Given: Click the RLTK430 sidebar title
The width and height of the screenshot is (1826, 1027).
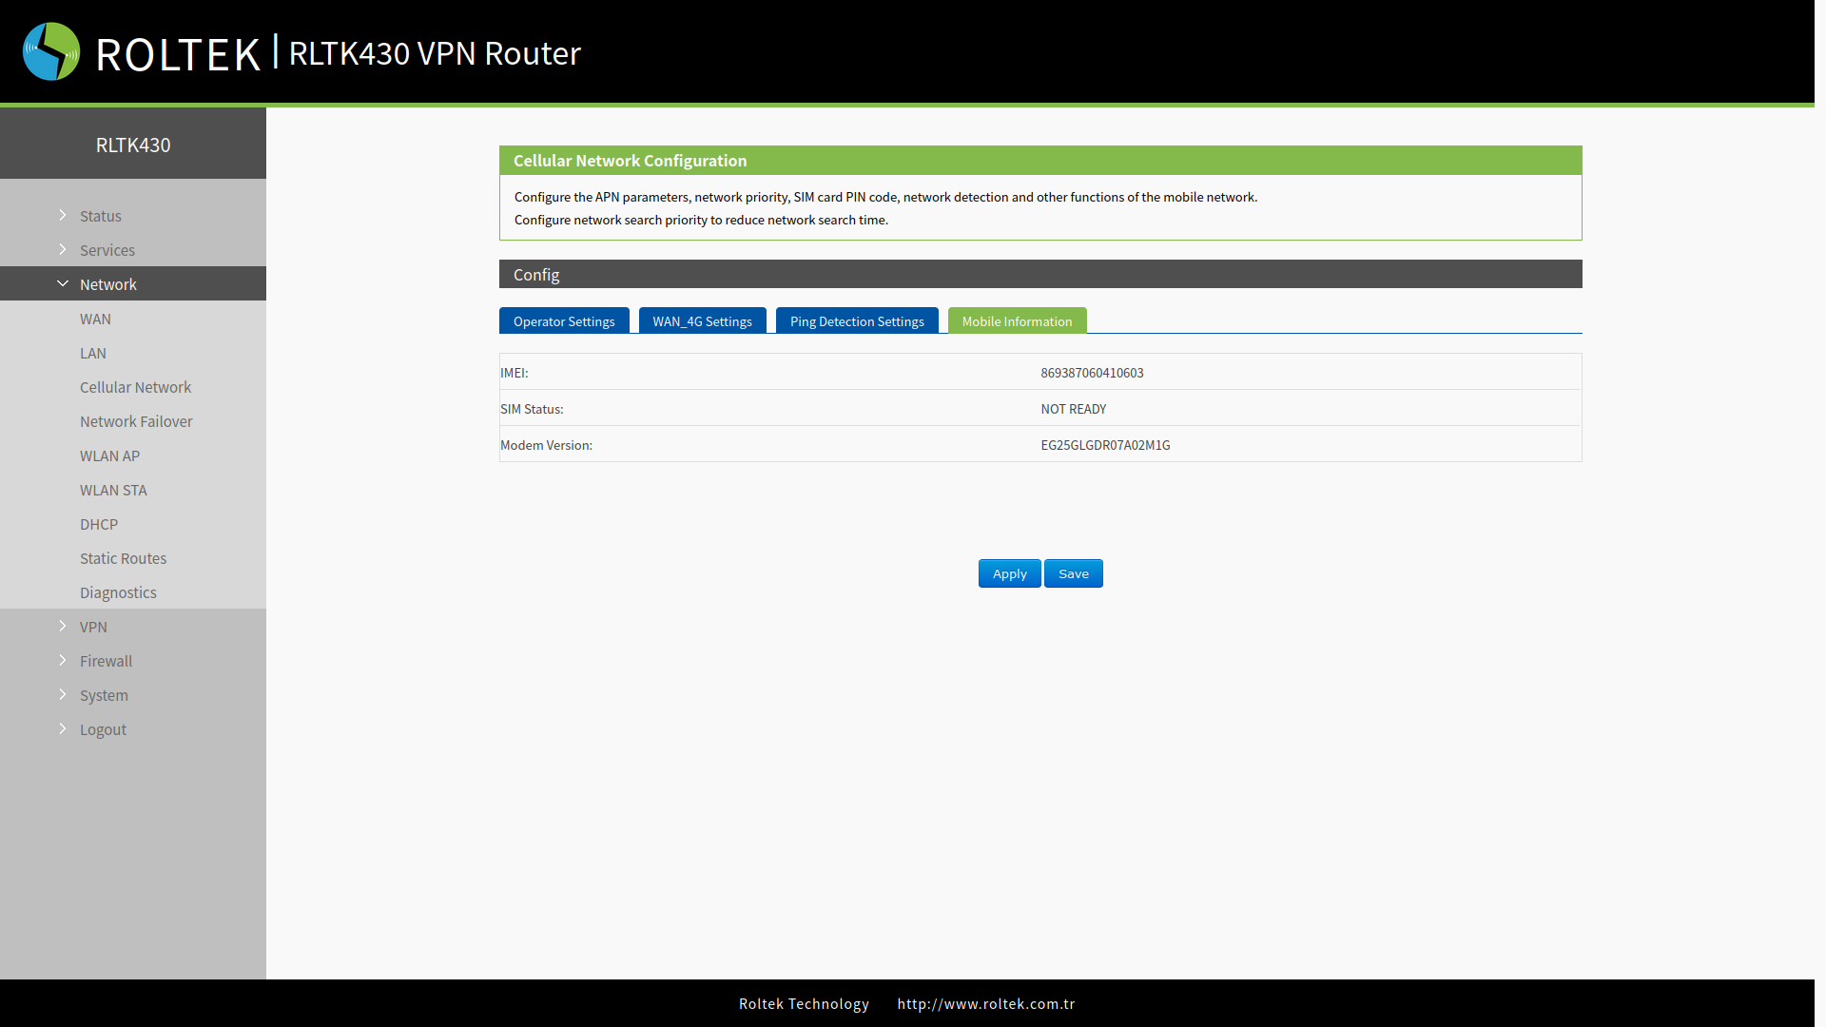Looking at the screenshot, I should tap(133, 145).
